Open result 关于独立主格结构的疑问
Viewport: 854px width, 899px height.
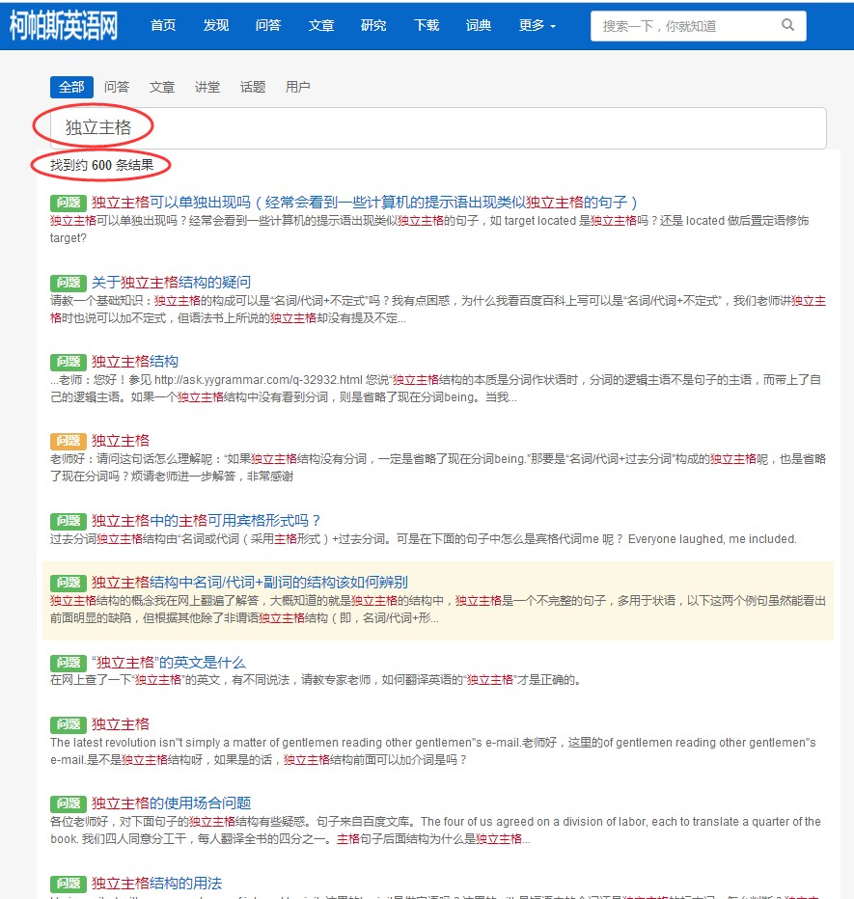click(171, 282)
